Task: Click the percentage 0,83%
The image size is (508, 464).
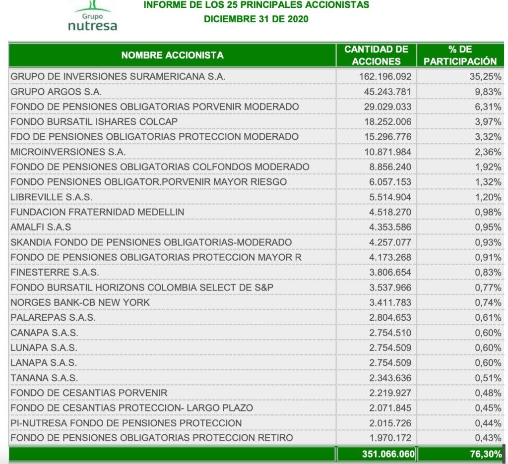Action: [488, 272]
